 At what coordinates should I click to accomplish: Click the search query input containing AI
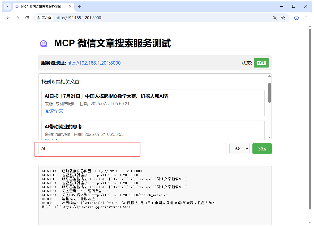point(132,149)
